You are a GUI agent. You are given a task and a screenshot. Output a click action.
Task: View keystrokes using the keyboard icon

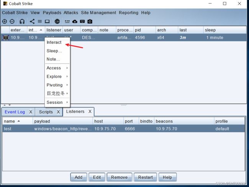tap(82, 21)
